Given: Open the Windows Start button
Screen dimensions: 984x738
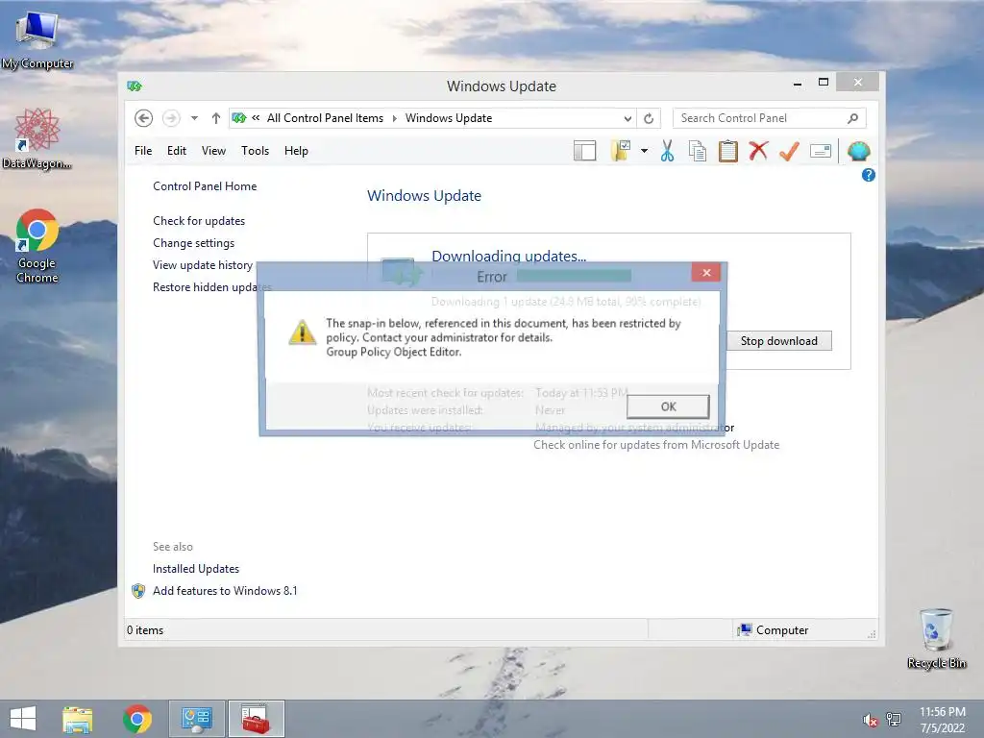Looking at the screenshot, I should point(23,719).
